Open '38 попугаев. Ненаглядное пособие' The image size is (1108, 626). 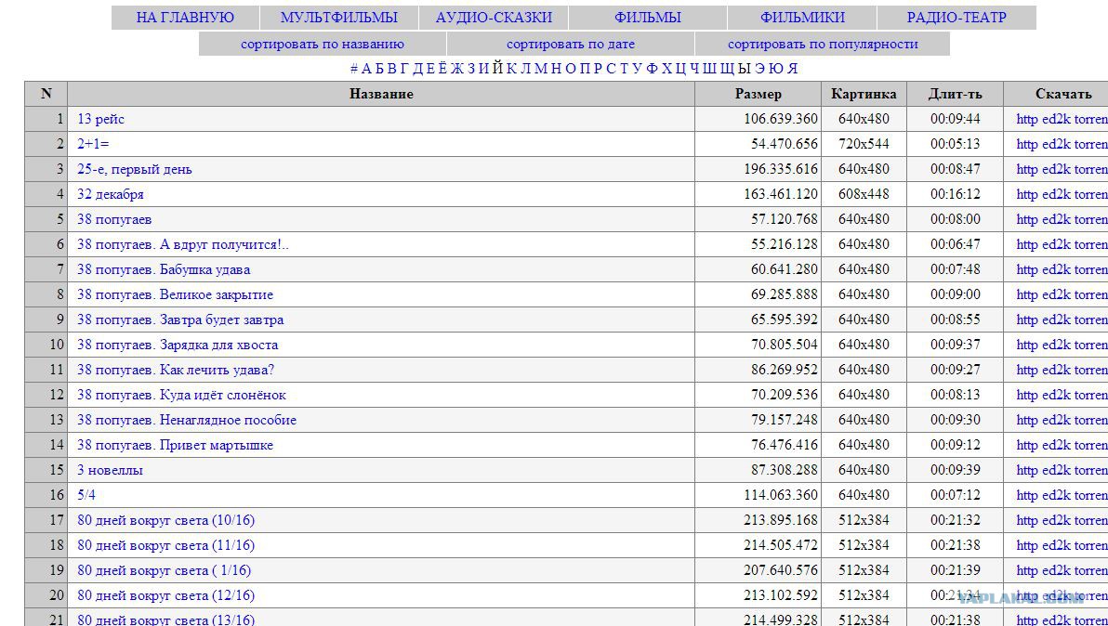[187, 420]
